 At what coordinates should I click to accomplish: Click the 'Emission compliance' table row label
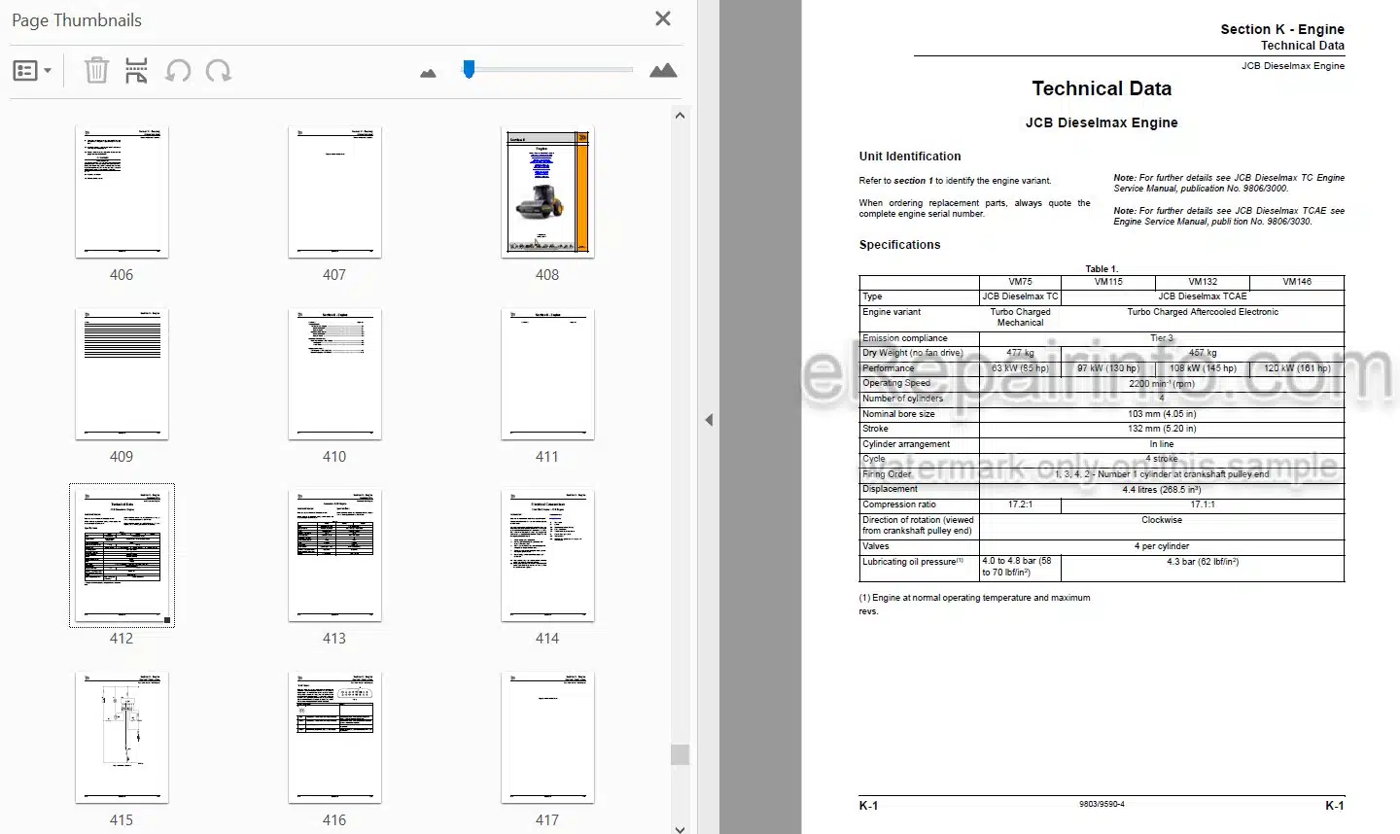[x=904, y=338]
